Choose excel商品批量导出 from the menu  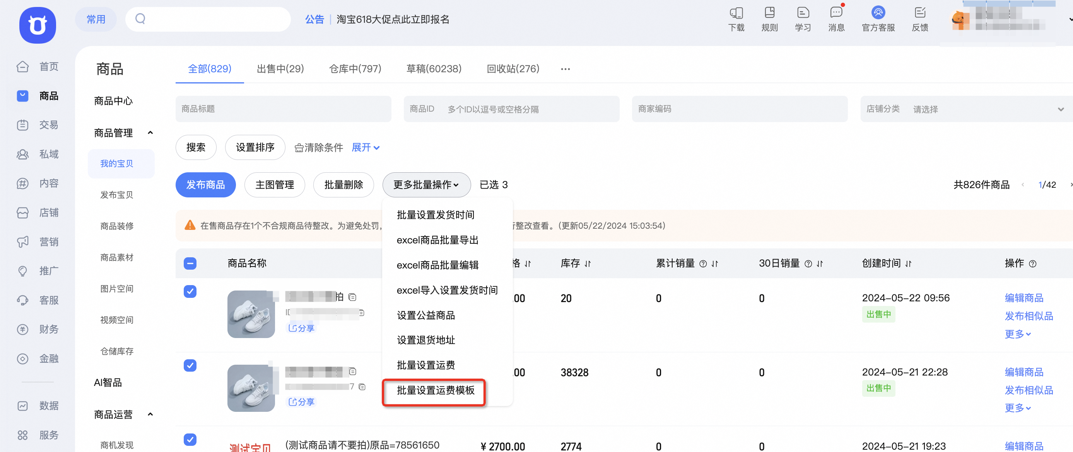[437, 240]
